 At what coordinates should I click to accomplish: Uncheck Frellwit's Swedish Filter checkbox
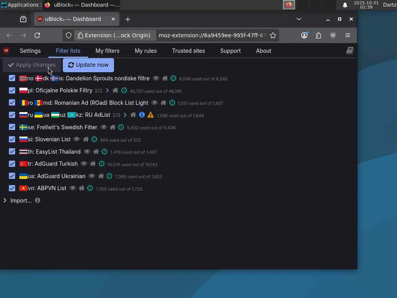pos(12,127)
